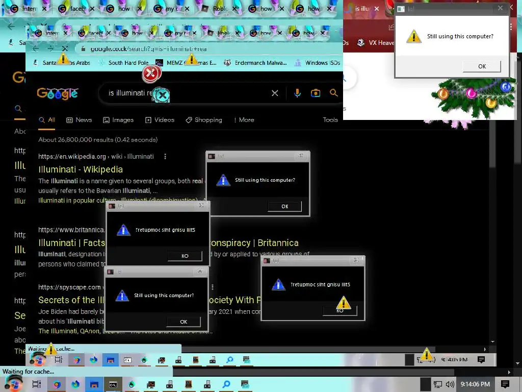Select the Shopping results tab
The width and height of the screenshot is (522, 392).
tap(204, 120)
